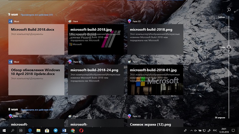The height and width of the screenshot is (134, 239).
Task: Click the Task View timeline button
Action: pos(21,131)
